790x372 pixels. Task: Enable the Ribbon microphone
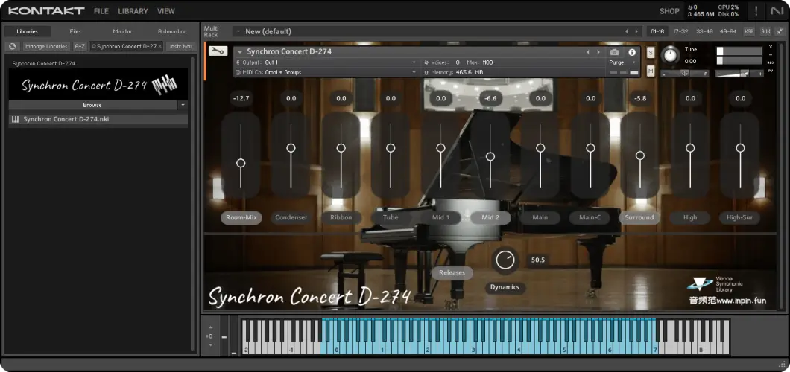tap(341, 218)
